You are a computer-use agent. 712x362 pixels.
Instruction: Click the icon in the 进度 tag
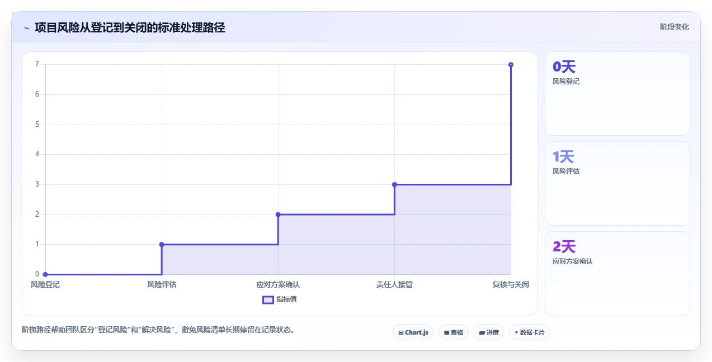coord(482,332)
